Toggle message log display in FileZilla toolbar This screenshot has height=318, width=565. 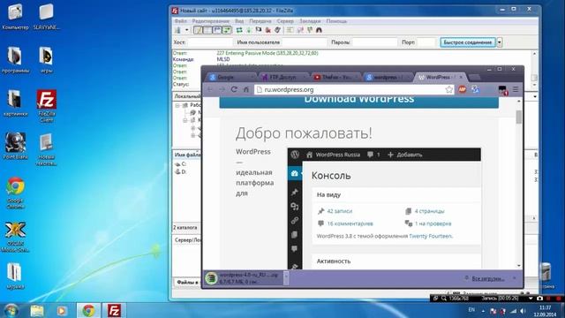point(198,30)
